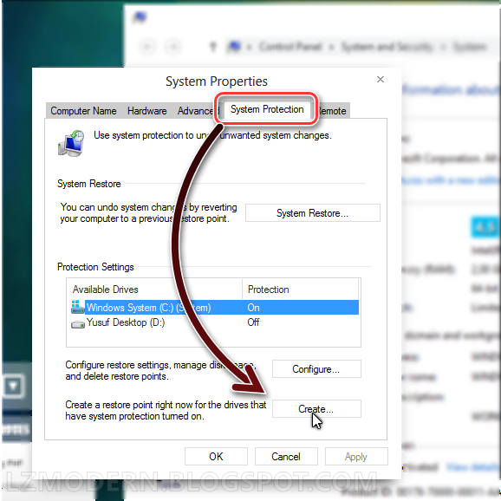501x501 pixels.
Task: Click the Configure... button
Action: tap(316, 369)
